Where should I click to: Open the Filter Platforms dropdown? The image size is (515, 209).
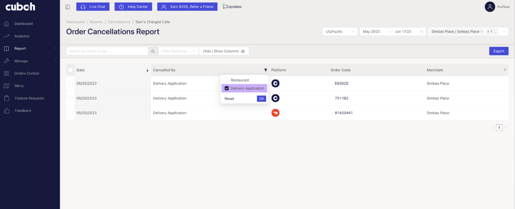pyautogui.click(x=178, y=51)
